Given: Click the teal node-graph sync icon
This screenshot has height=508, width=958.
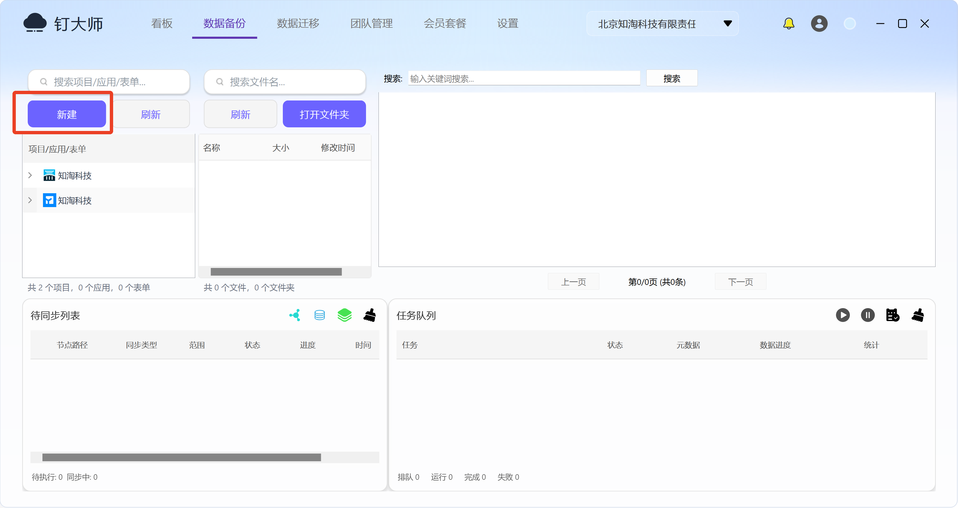Looking at the screenshot, I should coord(294,315).
